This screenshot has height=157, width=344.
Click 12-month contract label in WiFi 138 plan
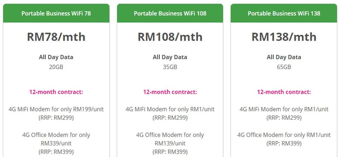click(x=284, y=92)
